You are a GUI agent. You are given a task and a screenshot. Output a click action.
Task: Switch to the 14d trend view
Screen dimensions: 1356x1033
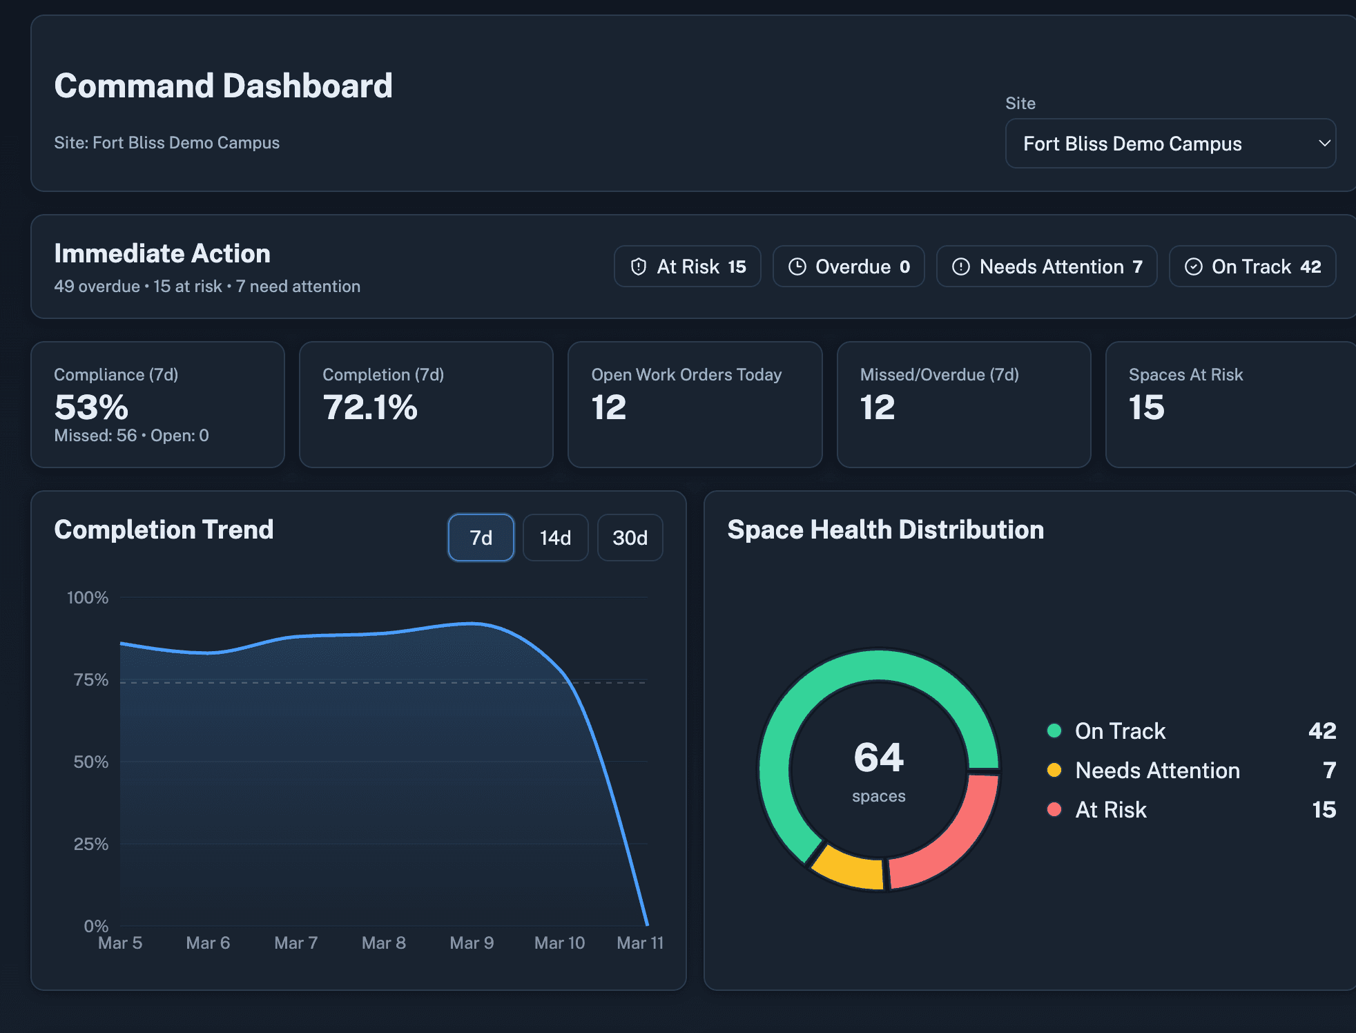coord(555,537)
